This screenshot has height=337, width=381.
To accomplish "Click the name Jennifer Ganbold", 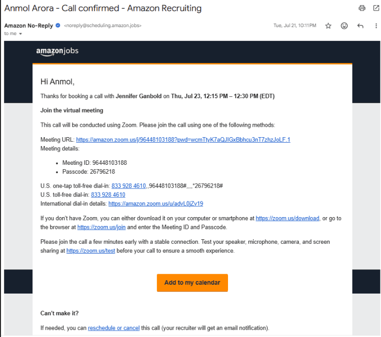I will tap(139, 96).
